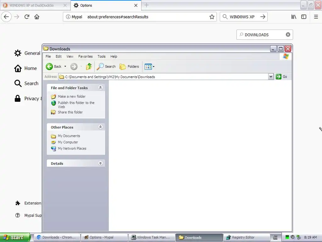The image size is (322, 242).
Task: Open Mypal library icon
Action: pyautogui.click(x=294, y=17)
